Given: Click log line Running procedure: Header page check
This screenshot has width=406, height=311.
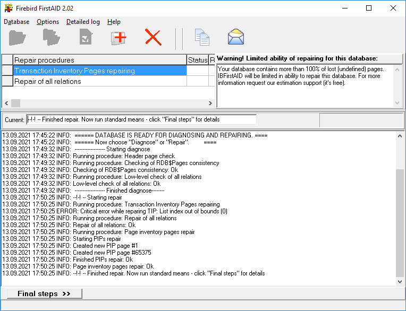Looking at the screenshot, I should point(89,156).
